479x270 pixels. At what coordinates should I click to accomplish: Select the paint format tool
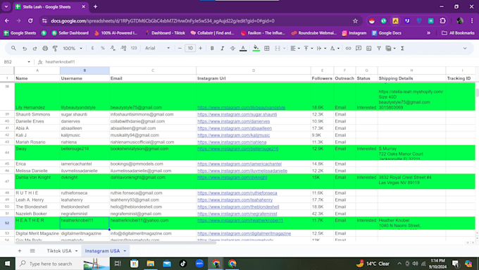(x=55, y=49)
